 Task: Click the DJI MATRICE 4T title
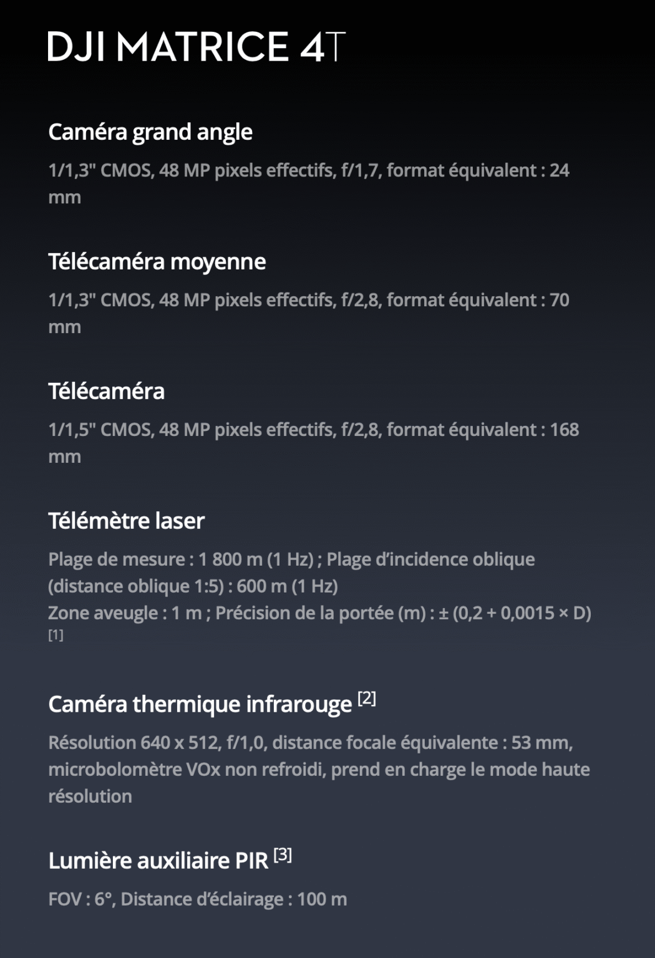196,47
